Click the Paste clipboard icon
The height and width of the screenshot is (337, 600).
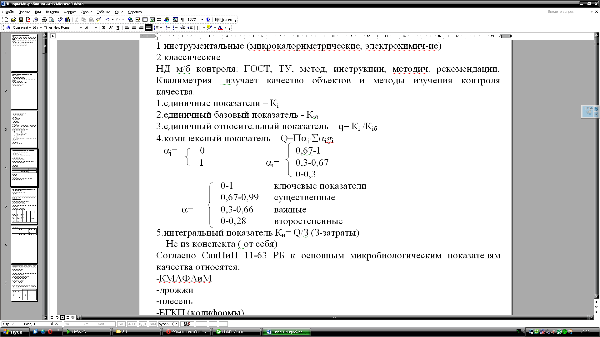tap(91, 20)
